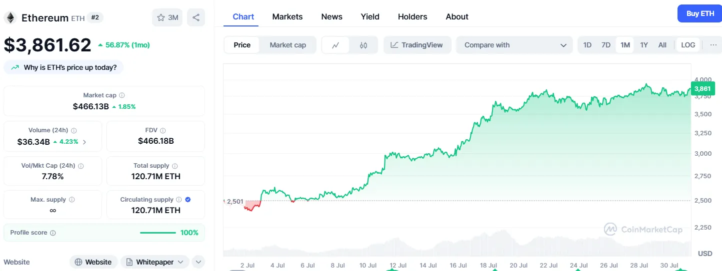Select Price chart toggle
The image size is (722, 271).
point(242,45)
